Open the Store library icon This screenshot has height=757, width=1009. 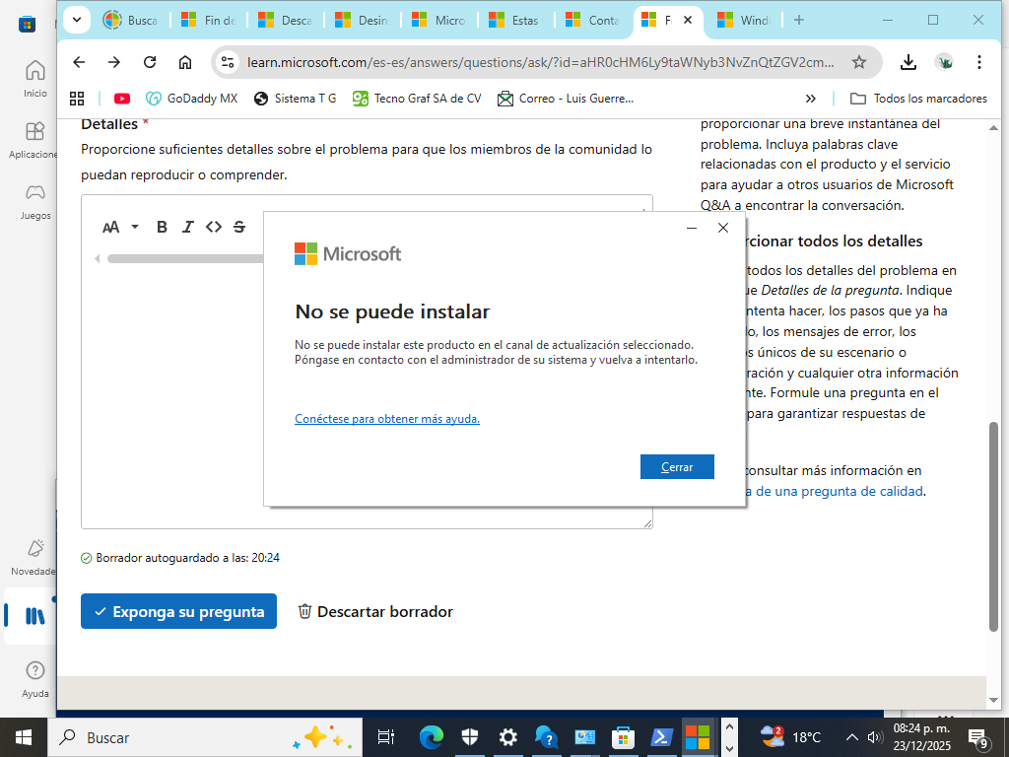pos(34,616)
